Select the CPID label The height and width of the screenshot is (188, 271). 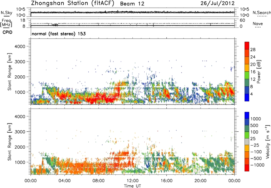[7, 32]
